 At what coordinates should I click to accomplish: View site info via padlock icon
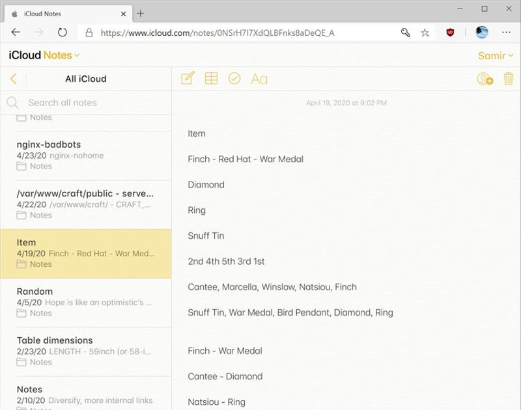(89, 33)
